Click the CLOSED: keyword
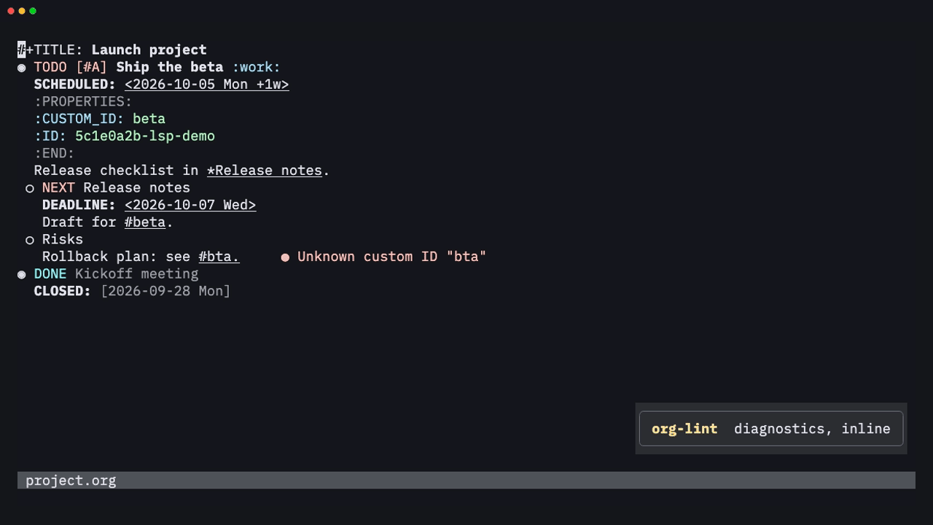This screenshot has width=933, height=525. pos(63,291)
